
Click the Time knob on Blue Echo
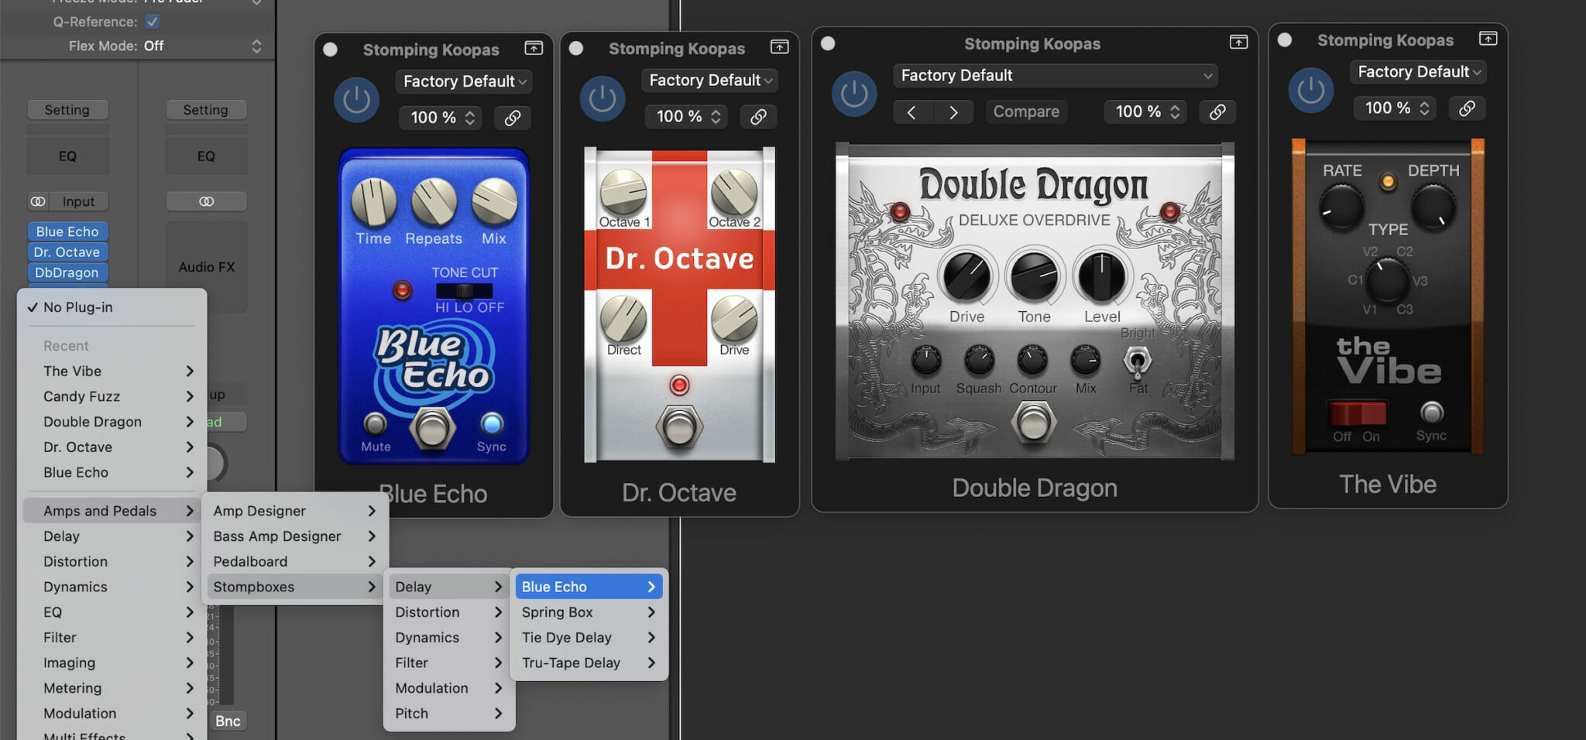[x=374, y=201]
